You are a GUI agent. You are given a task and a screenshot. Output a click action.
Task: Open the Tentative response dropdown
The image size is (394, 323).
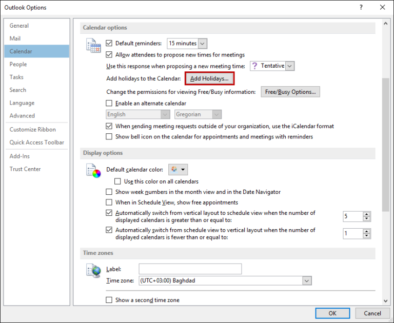coord(290,66)
